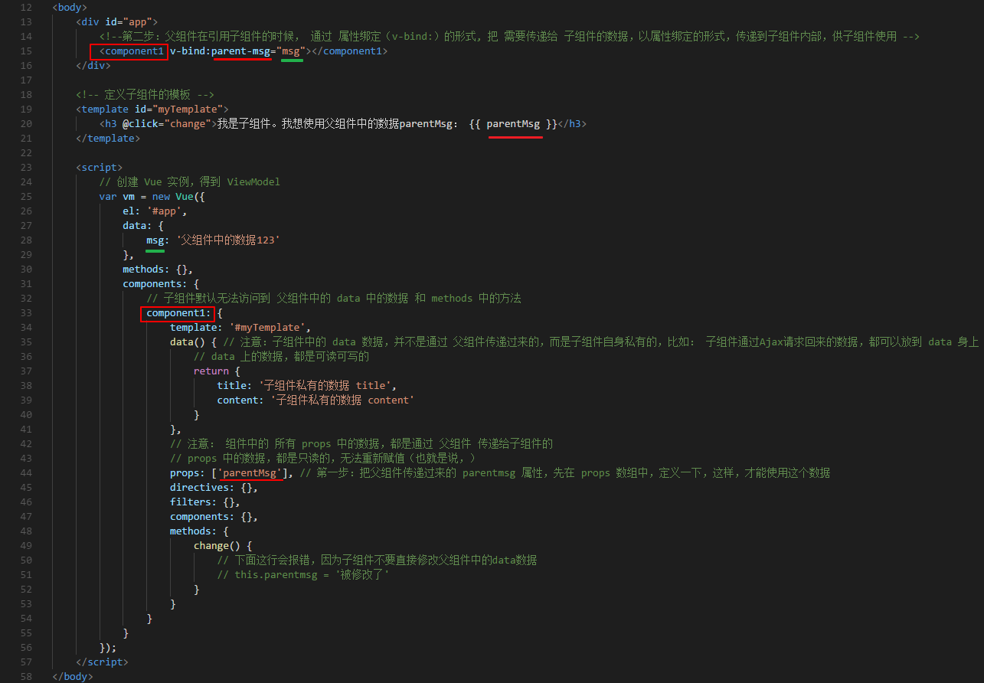Click the new keyword before Vue
984x683 pixels.
coord(161,197)
